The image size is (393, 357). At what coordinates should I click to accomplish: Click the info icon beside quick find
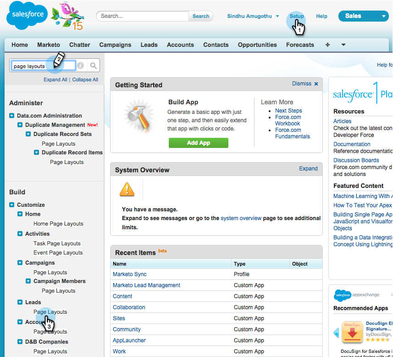[x=80, y=66]
